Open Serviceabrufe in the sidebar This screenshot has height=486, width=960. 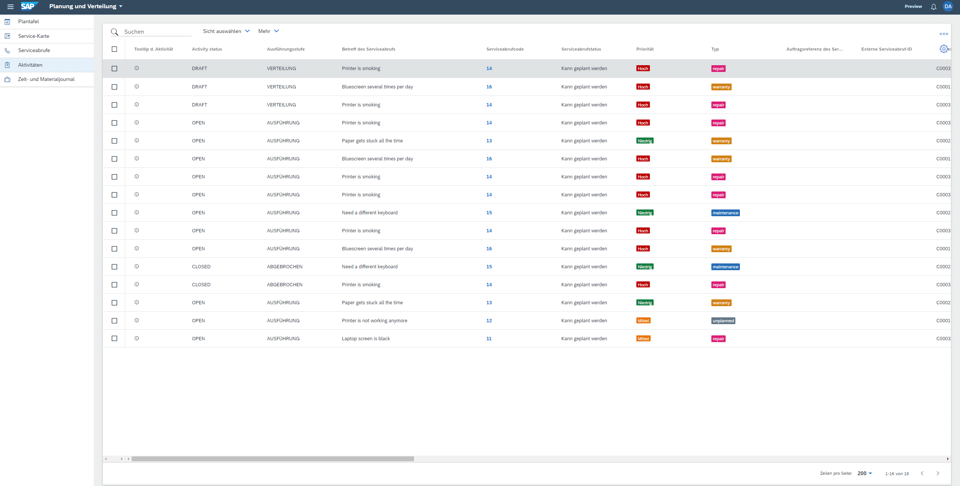[47, 51]
